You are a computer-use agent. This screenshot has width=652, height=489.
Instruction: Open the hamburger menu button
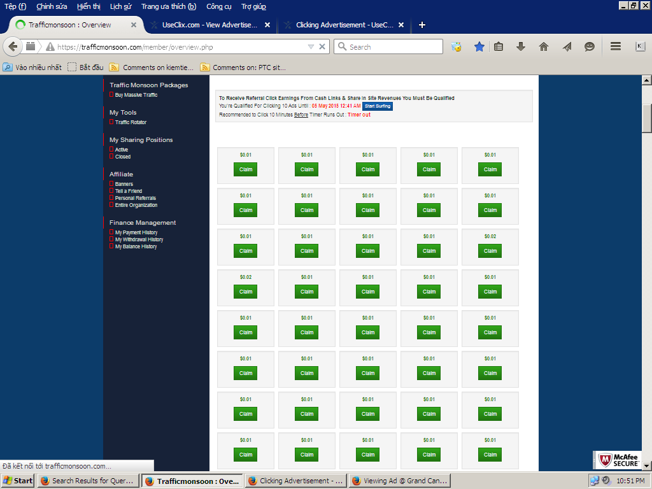(x=616, y=46)
